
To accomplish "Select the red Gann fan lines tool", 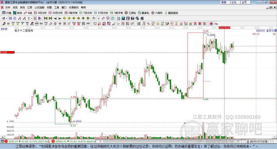I will [x=100, y=24].
